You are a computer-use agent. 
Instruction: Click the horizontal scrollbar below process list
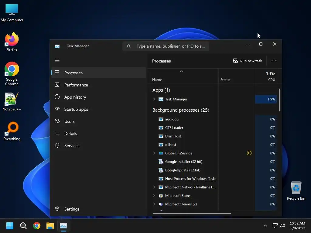point(192,214)
